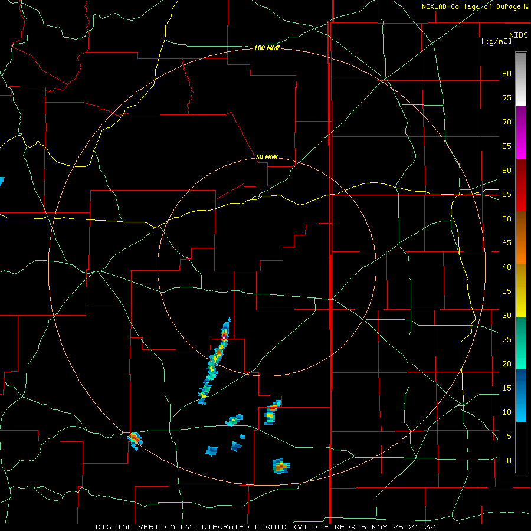Viewport: 531px width, 531px height.
Task: Click scale value 40 on the legend
Action: pyautogui.click(x=507, y=267)
